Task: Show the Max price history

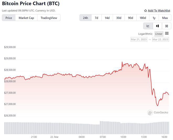Action: pyautogui.click(x=165, y=18)
